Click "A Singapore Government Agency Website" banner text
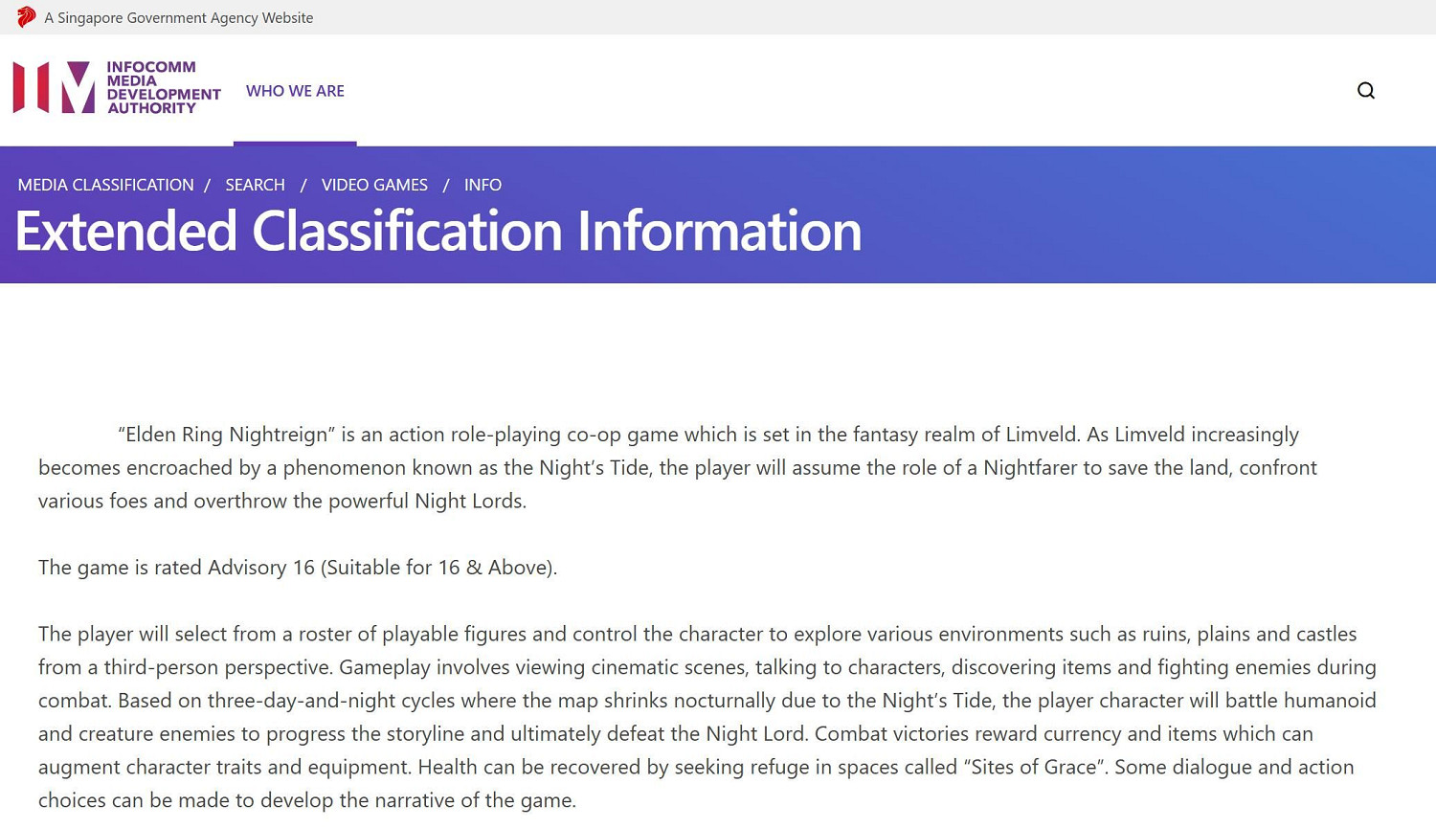Image resolution: width=1436 pixels, height=828 pixels. [179, 18]
